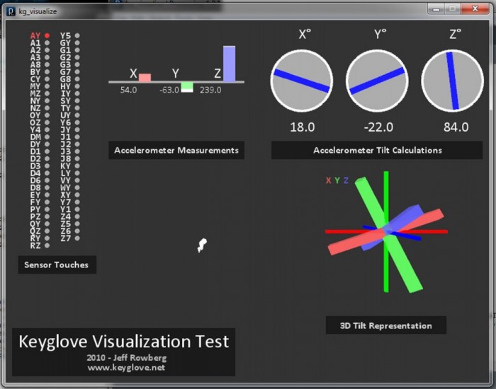
Task: Click the tall blue Z accelerometer bar
Action: (x=230, y=64)
